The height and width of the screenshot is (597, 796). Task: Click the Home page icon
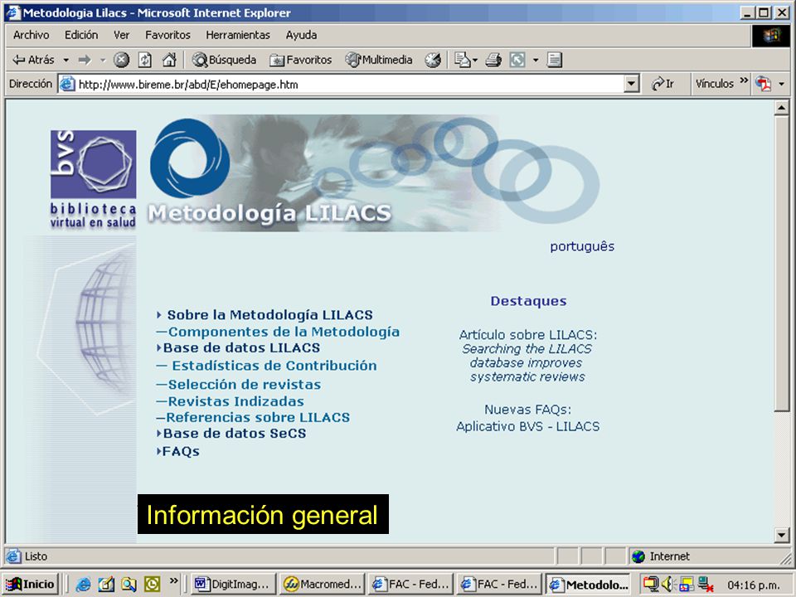[x=169, y=60]
